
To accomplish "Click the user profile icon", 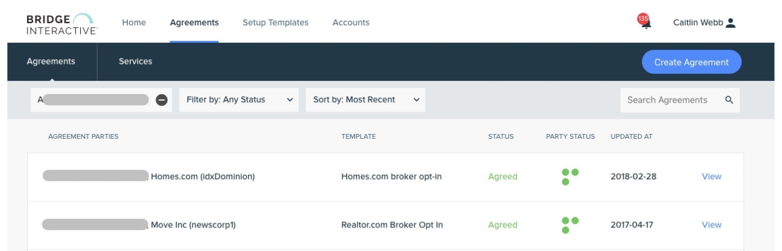I will 731,22.
